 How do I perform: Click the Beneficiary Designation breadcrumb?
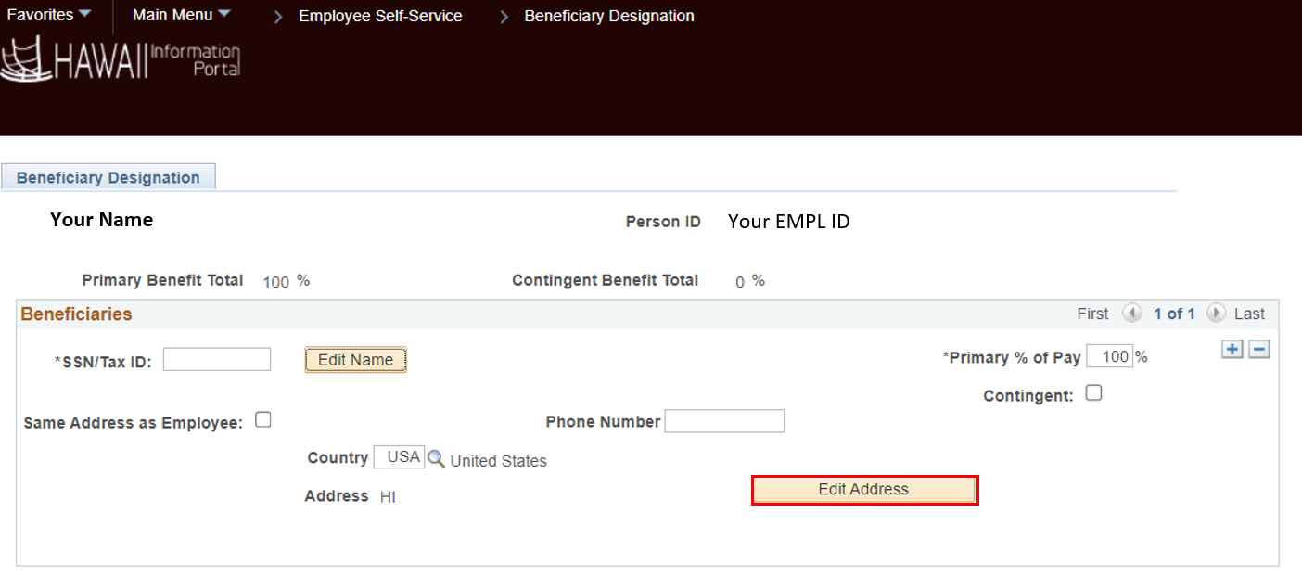tap(608, 16)
